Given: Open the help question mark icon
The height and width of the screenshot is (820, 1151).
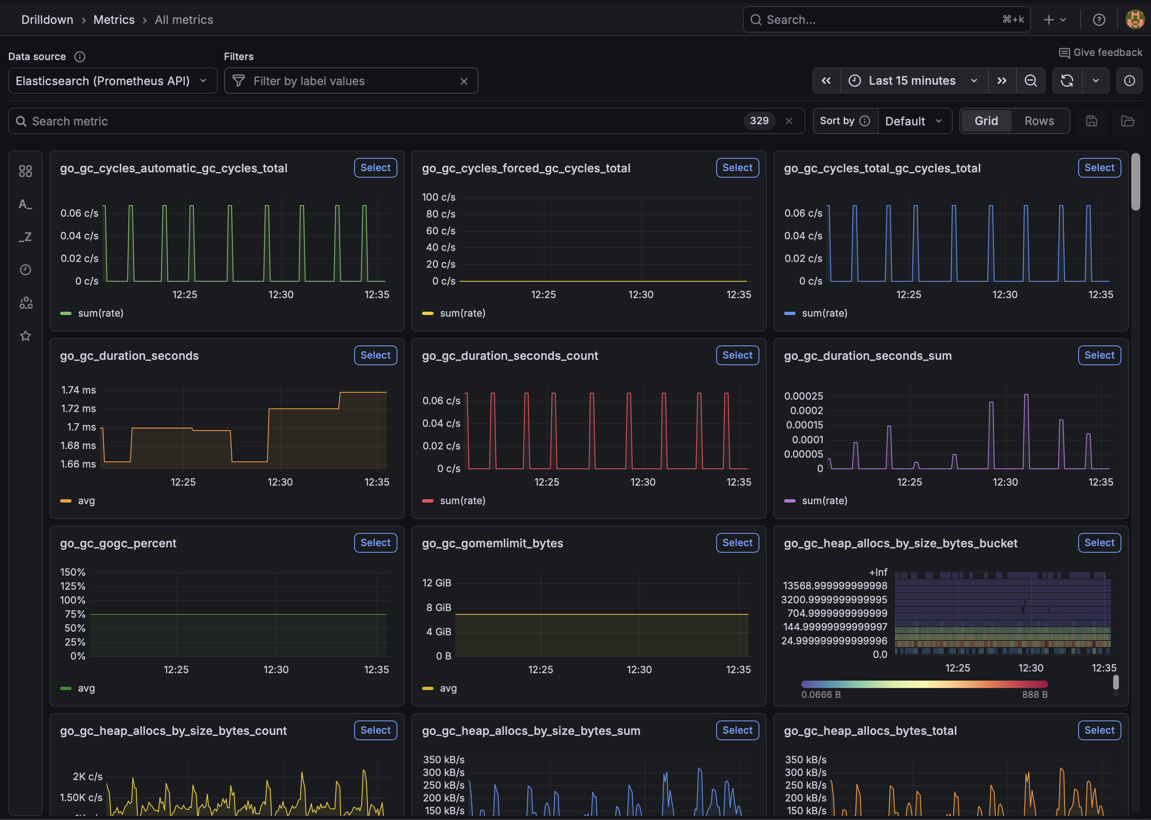Looking at the screenshot, I should [1098, 20].
